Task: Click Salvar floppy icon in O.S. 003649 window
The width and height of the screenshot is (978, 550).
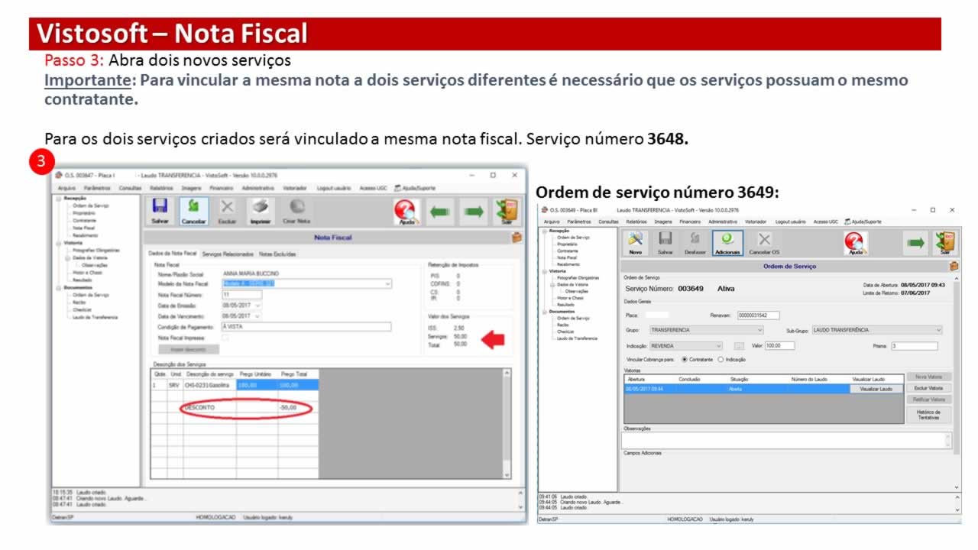Action: pyautogui.click(x=665, y=243)
